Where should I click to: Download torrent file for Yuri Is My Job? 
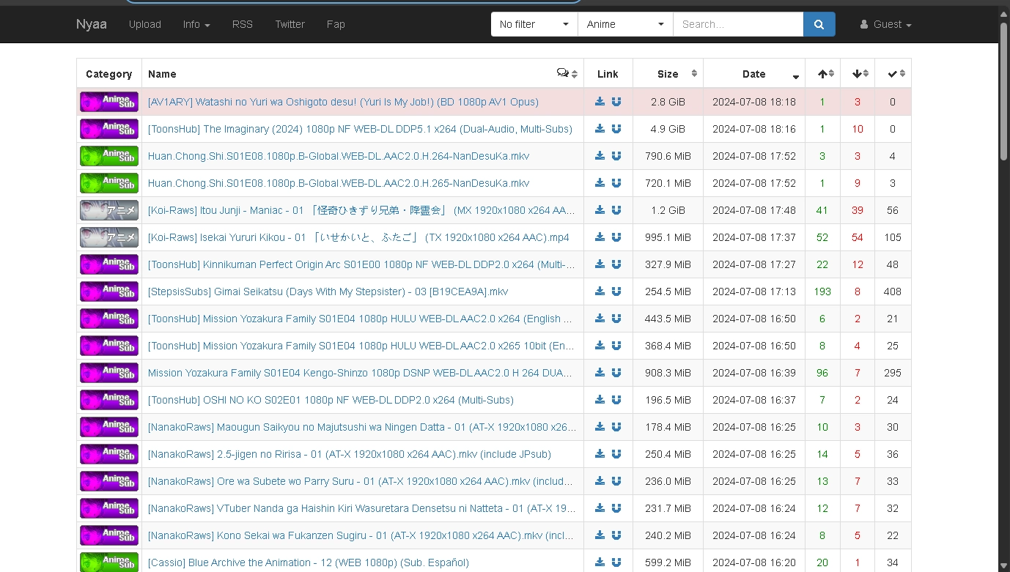[x=600, y=102]
